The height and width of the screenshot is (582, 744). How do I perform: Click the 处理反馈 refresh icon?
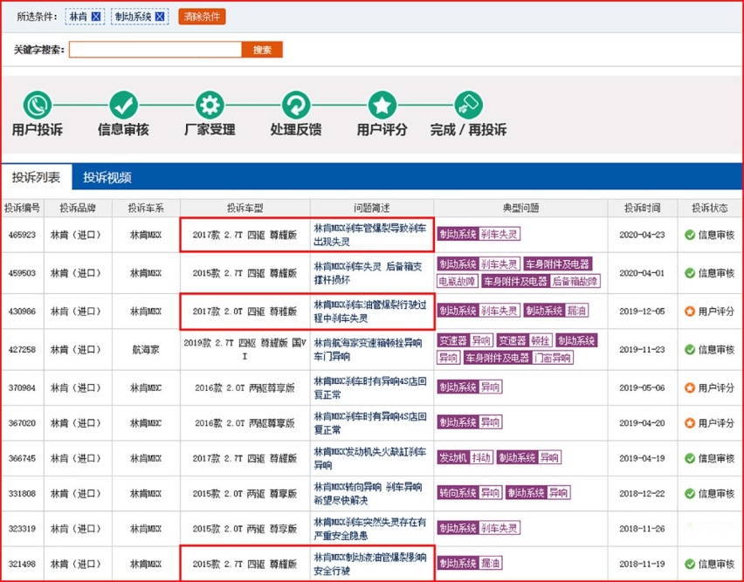(296, 105)
